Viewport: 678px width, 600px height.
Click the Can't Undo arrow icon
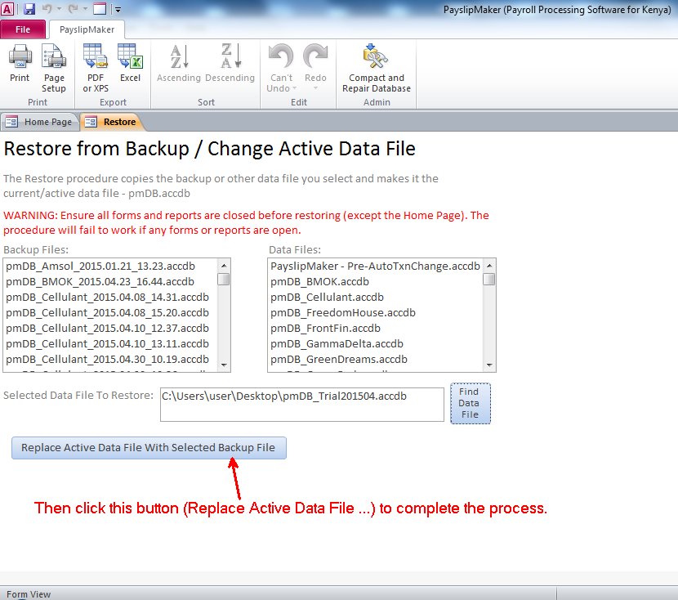click(x=281, y=56)
